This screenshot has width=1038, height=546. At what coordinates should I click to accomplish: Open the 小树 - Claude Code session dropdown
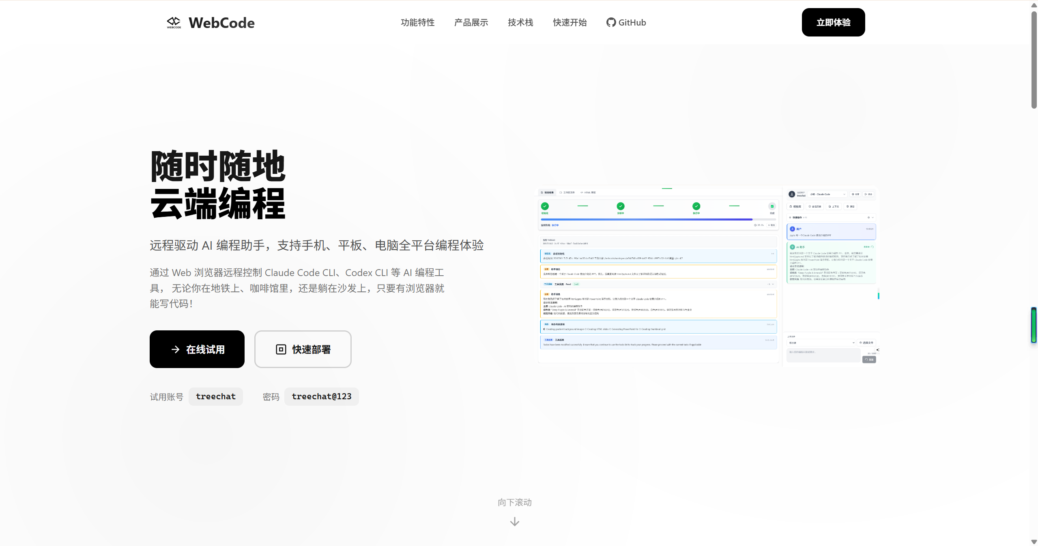(827, 194)
